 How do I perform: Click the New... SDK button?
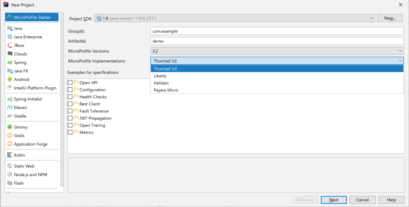click(389, 18)
